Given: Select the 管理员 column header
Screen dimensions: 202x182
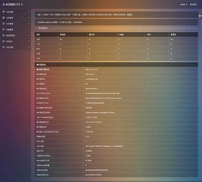Looking at the screenshot, I should pos(173,34).
